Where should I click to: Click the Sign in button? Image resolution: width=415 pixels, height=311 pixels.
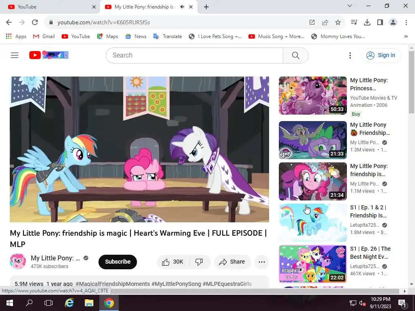(x=381, y=55)
